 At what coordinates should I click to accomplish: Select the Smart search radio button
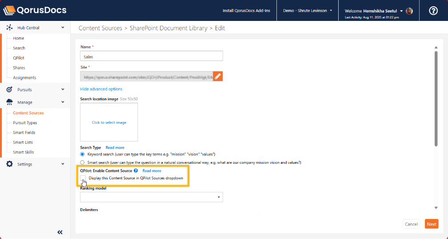82,162
